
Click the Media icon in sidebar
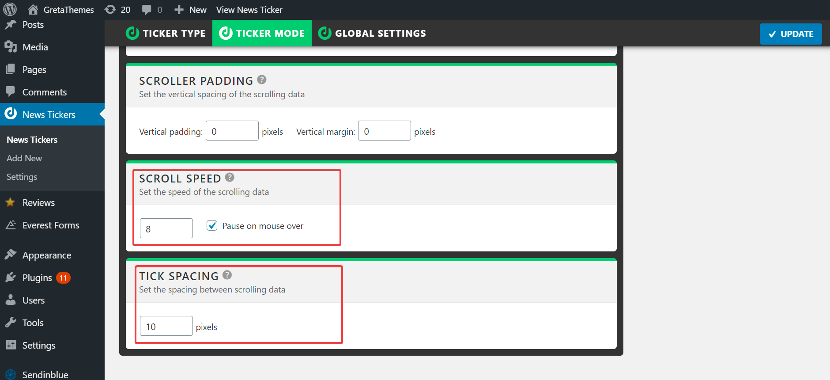point(11,47)
